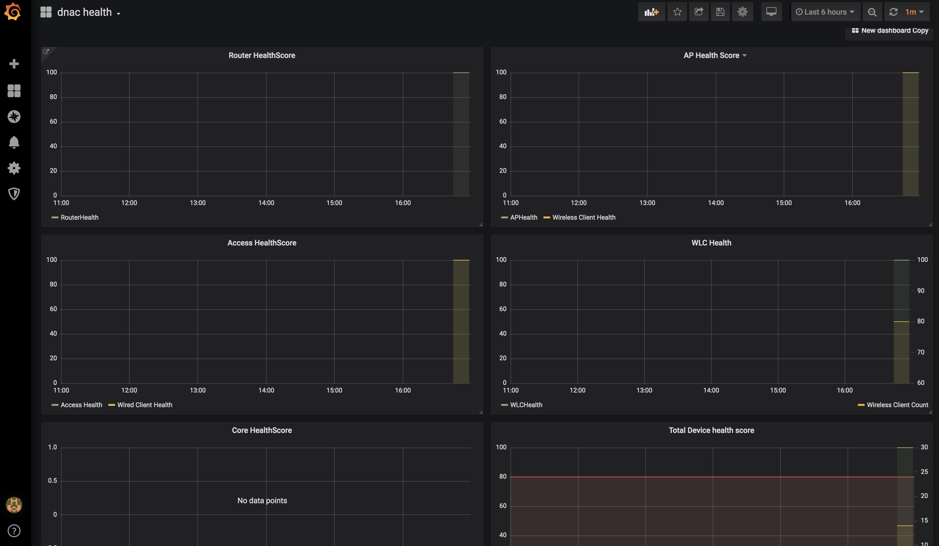This screenshot has width=939, height=546.
Task: Open the Explore compass in sidebar
Action: pyautogui.click(x=14, y=117)
